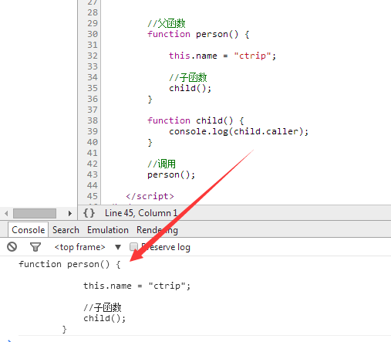This screenshot has height=342, width=391.
Task: Click the right scroll arrow of file navigator
Action: (69, 213)
